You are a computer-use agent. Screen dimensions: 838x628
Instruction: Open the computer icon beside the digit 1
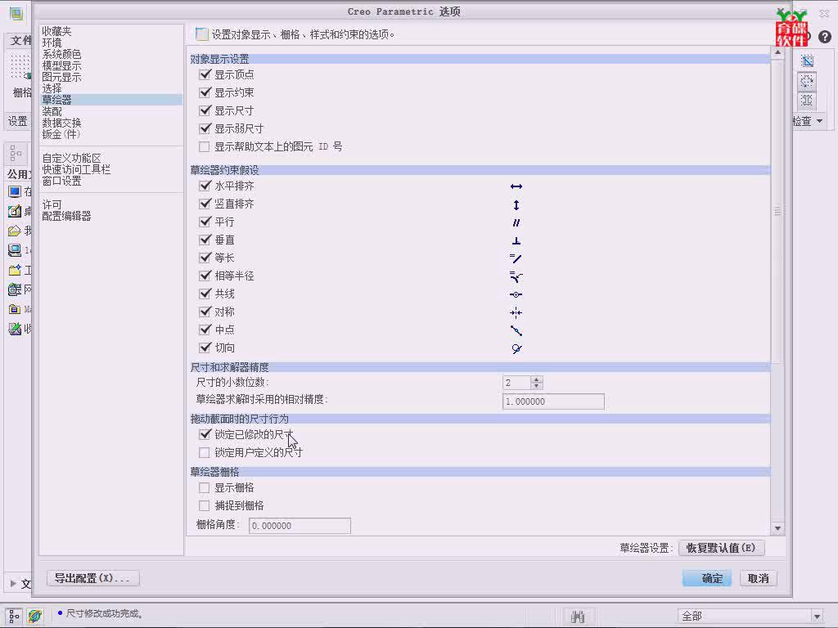click(15, 250)
